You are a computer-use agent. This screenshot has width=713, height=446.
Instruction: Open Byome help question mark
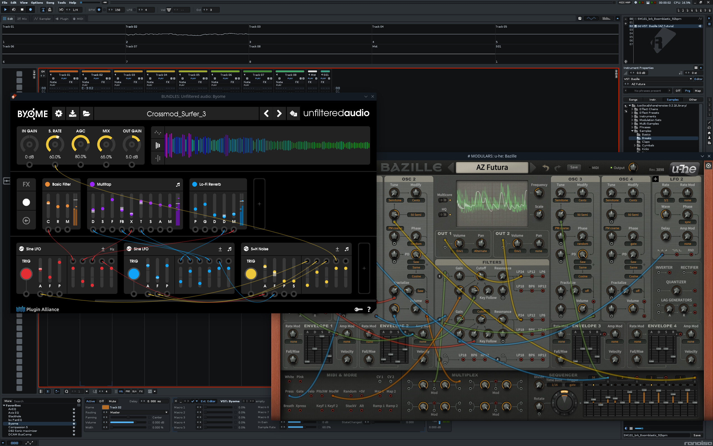coord(369,309)
